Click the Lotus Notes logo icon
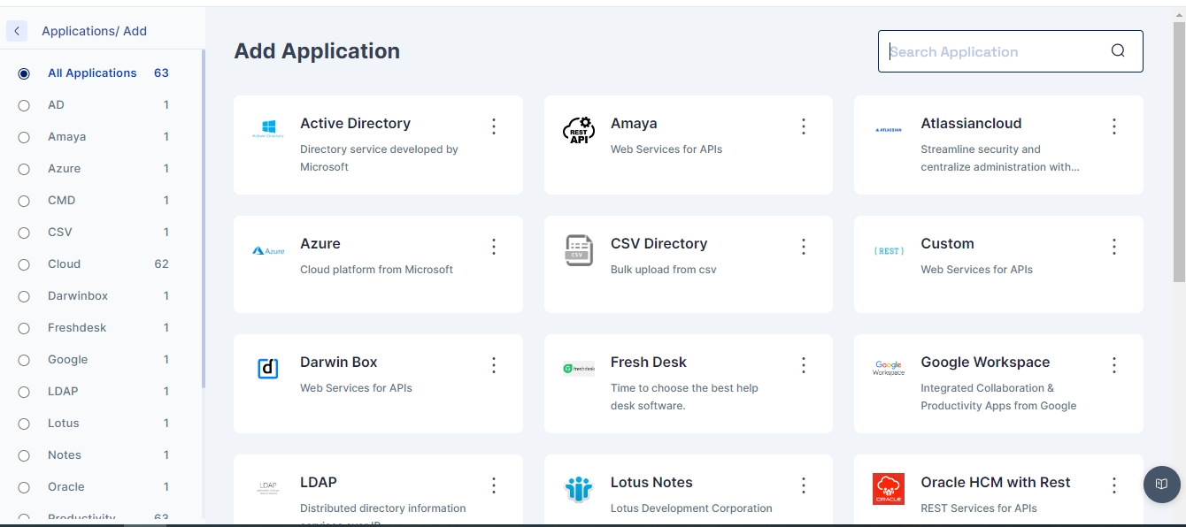The height and width of the screenshot is (527, 1186). pyautogui.click(x=579, y=489)
